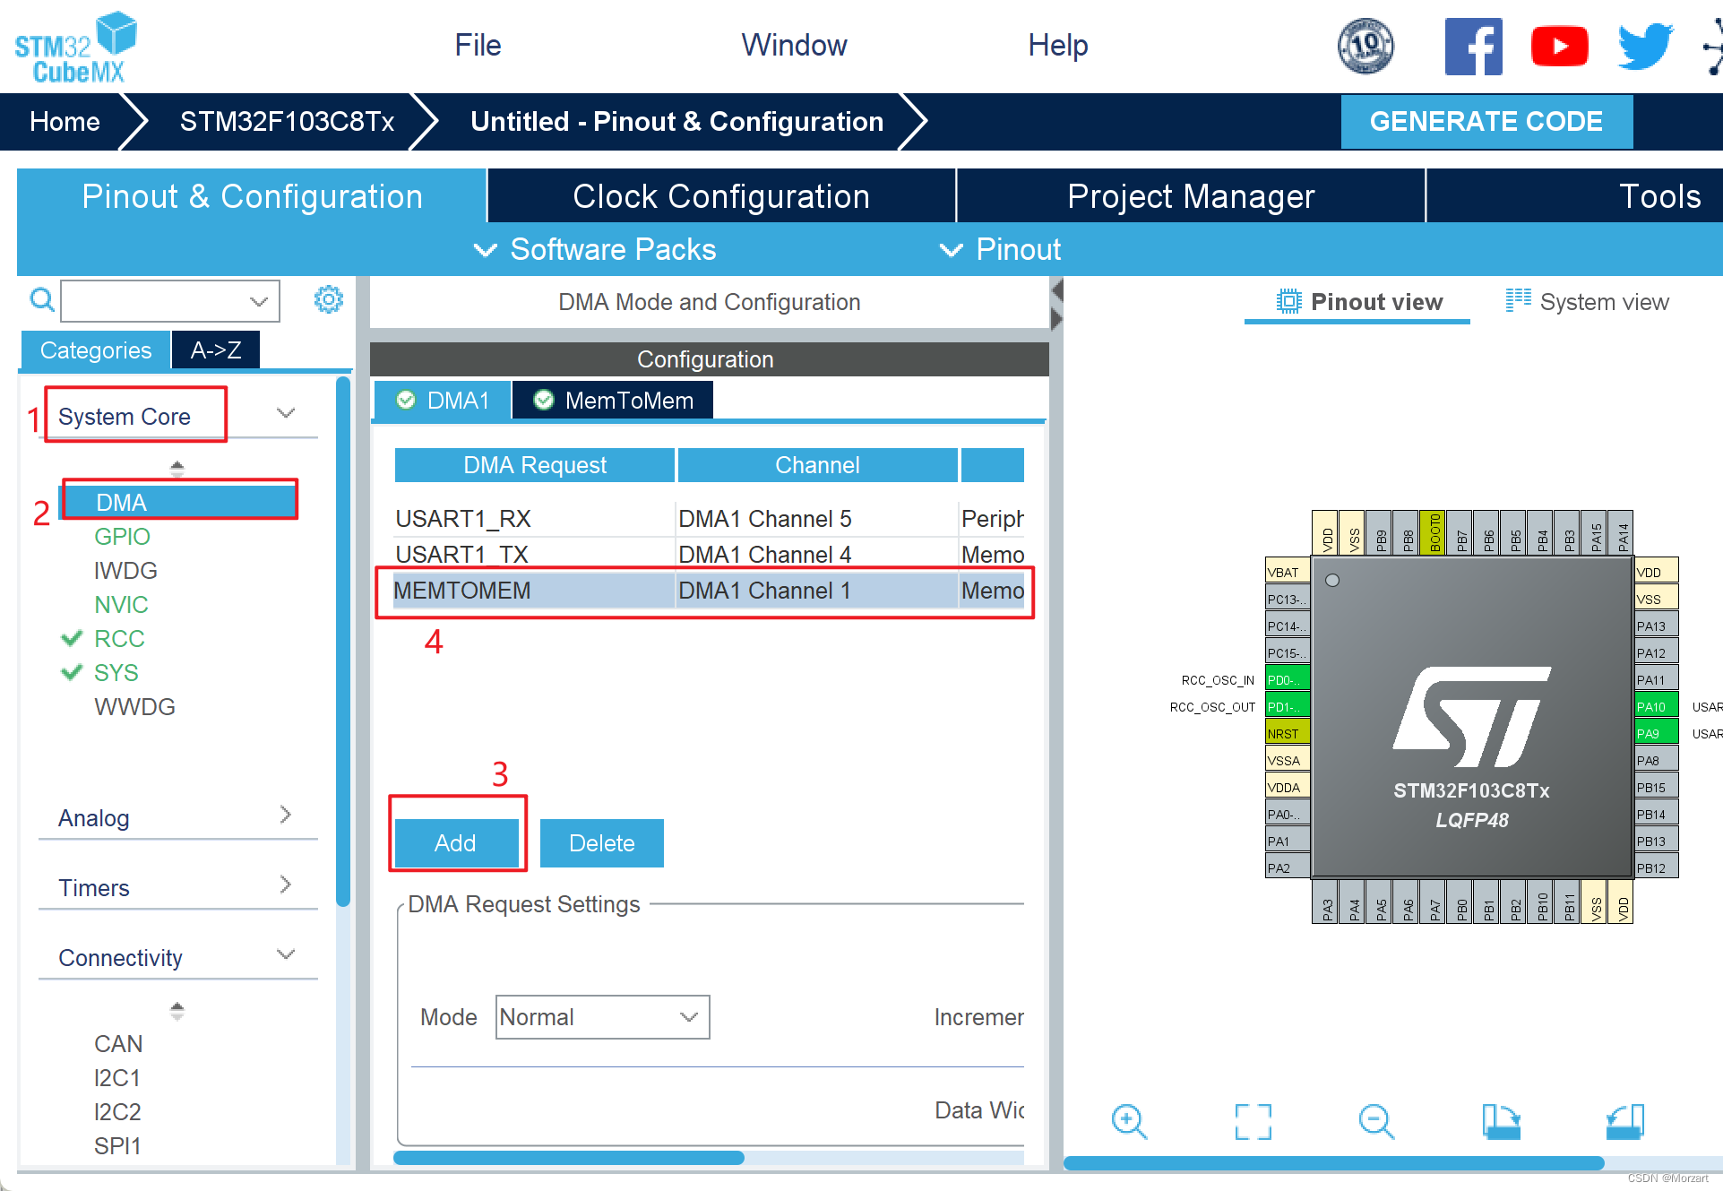Fit the chip view to the window
Viewport: 1723px width, 1191px height.
[x=1253, y=1122]
